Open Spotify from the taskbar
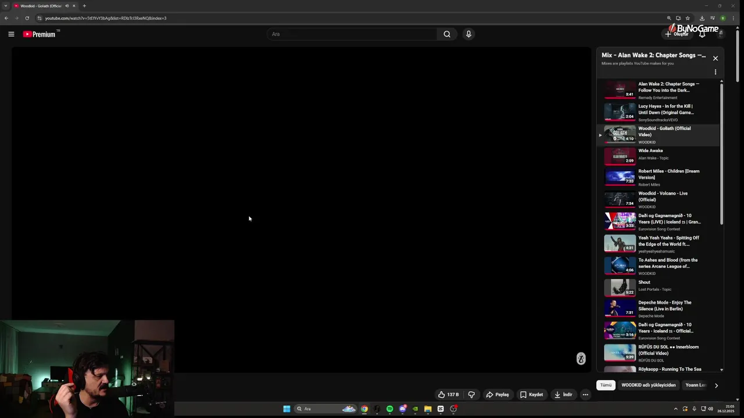Viewport: 744px width, 418px height. click(x=389, y=409)
